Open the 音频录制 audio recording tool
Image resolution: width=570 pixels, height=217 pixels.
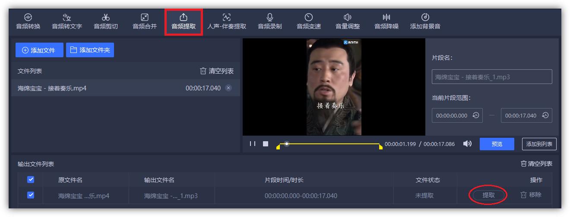click(x=270, y=22)
